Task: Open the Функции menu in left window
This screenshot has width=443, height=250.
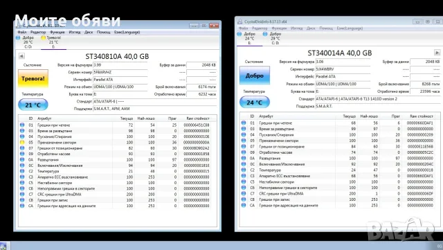Action: (x=57, y=33)
